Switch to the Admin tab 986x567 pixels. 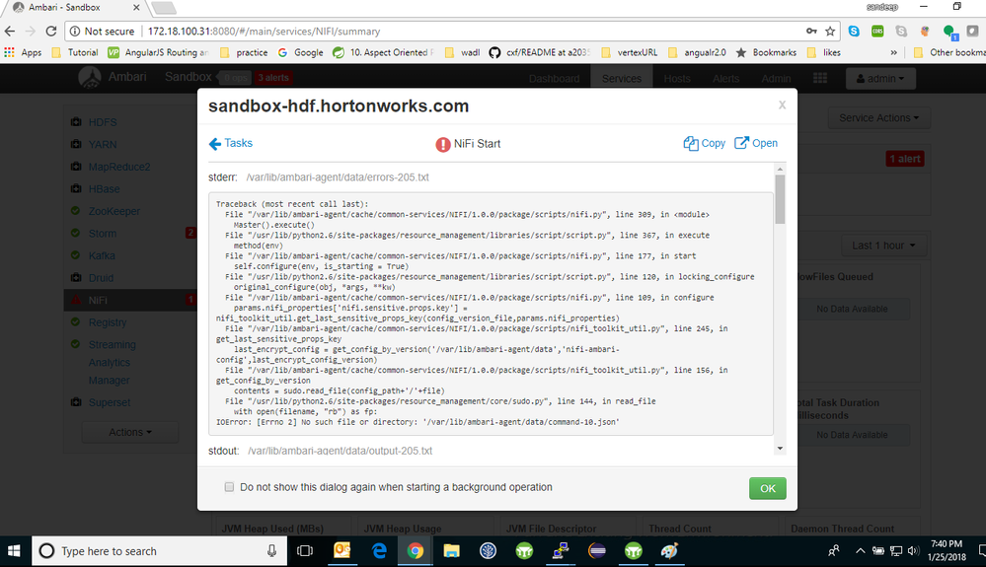pyautogui.click(x=776, y=79)
